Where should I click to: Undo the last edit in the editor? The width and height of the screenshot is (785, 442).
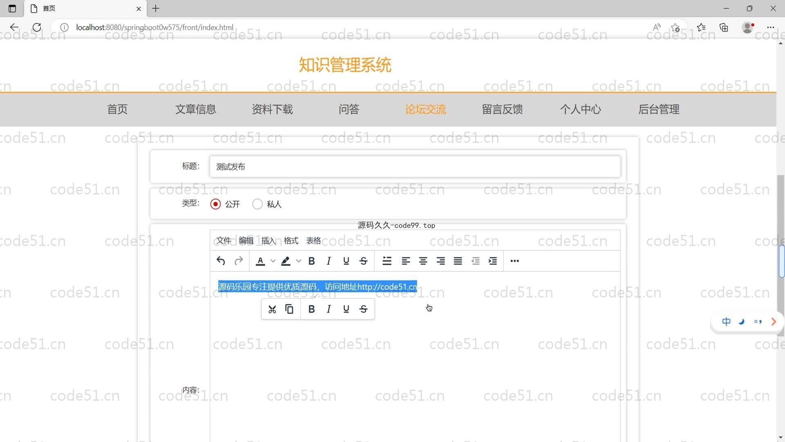[221, 261]
